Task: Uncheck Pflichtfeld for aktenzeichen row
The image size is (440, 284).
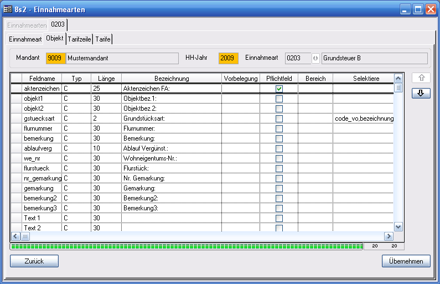Action: tap(279, 89)
